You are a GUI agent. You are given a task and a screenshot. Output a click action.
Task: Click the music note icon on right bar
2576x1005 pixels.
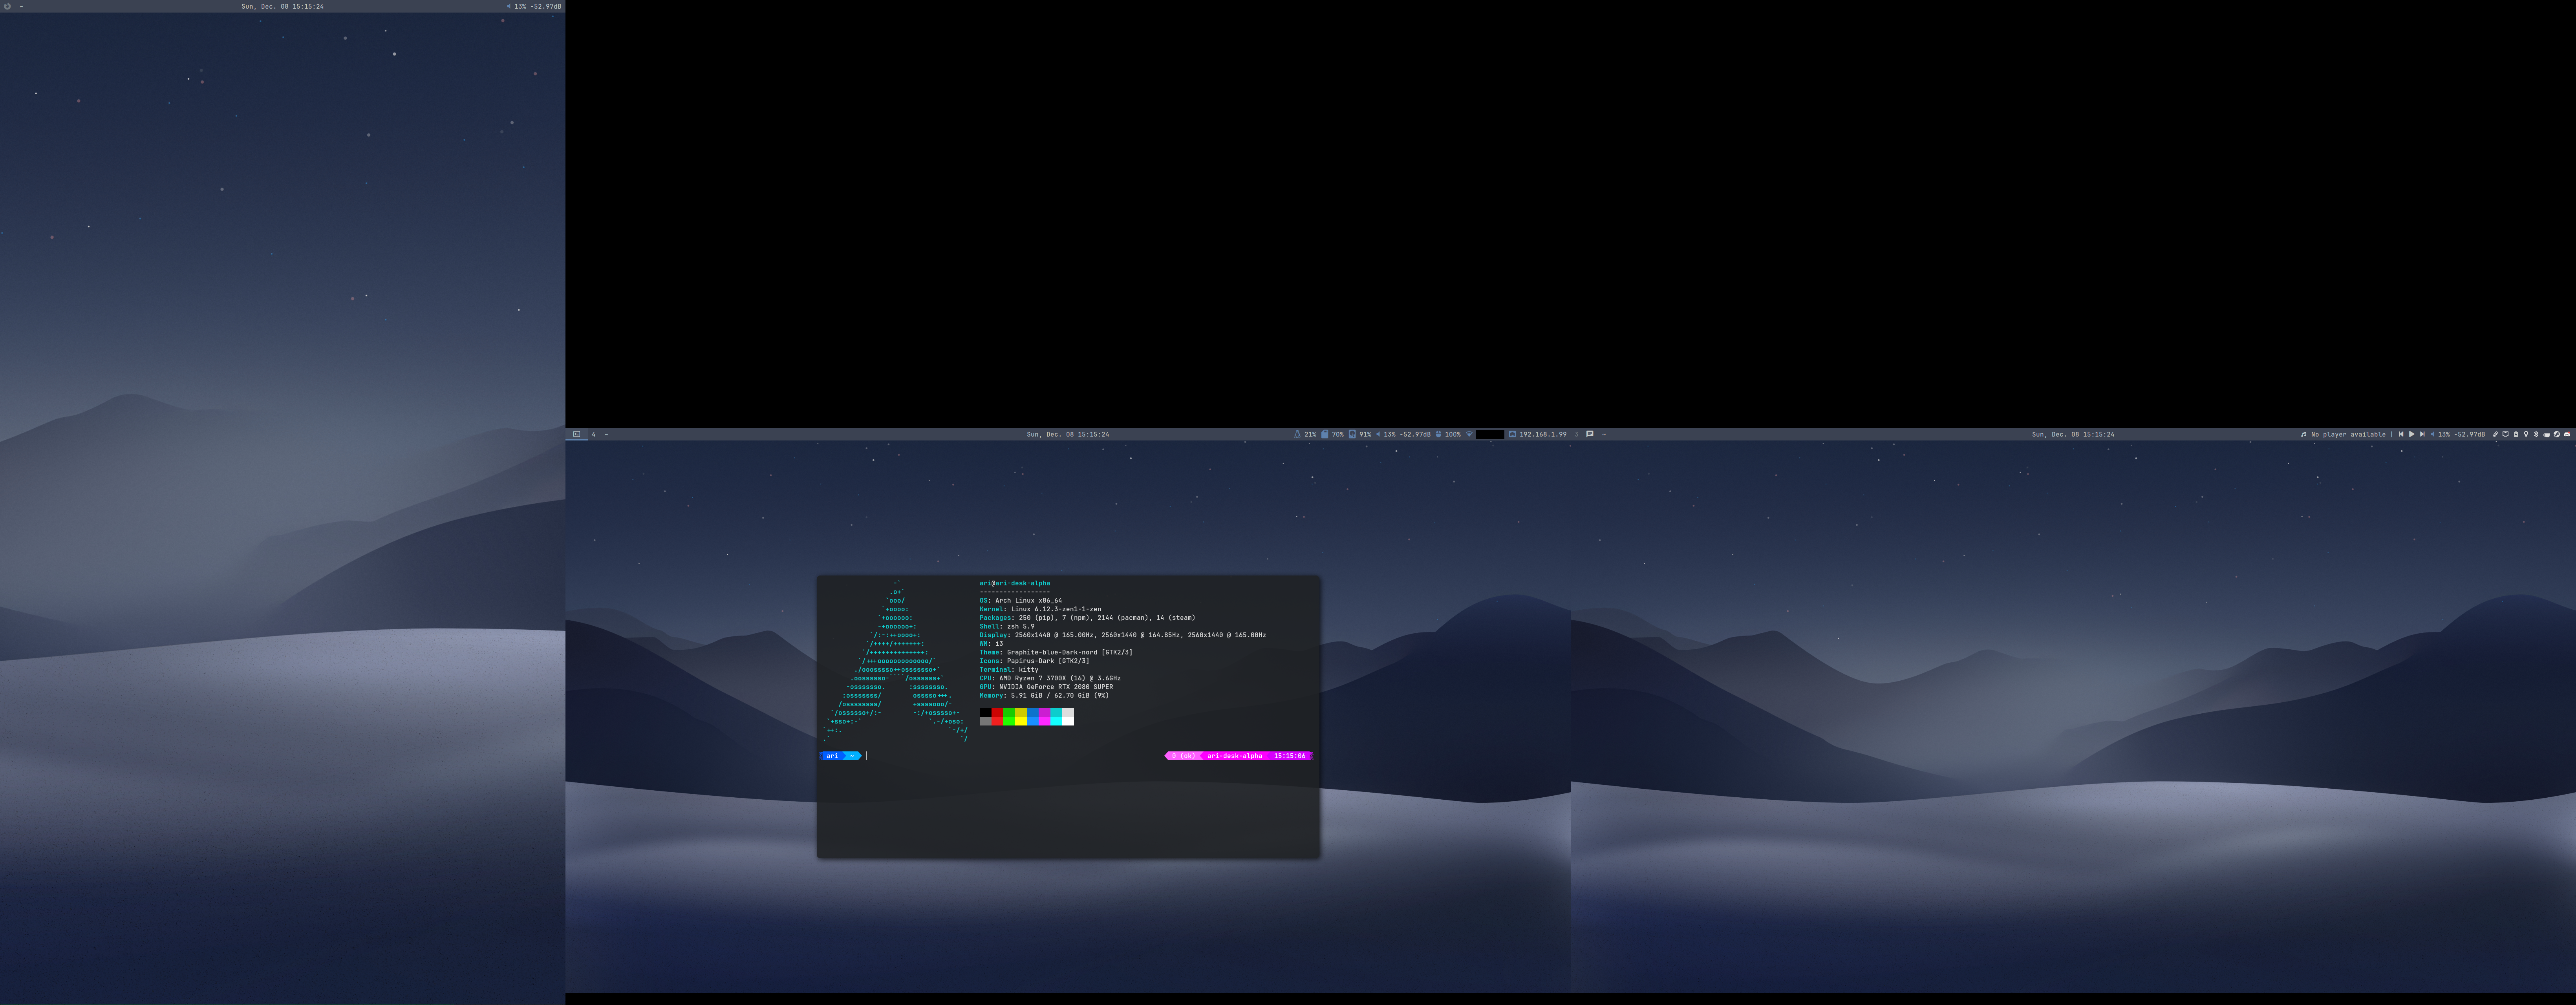coord(2304,434)
